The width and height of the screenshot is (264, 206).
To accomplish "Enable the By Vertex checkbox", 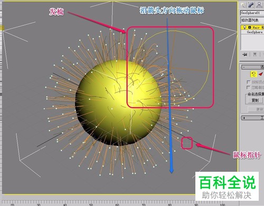I will tap(249, 82).
